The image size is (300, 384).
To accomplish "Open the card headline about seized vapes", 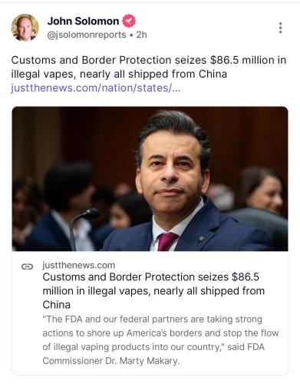I will (x=153, y=291).
